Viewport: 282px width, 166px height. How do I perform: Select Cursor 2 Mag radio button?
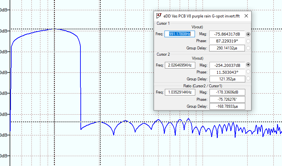tap(248, 65)
